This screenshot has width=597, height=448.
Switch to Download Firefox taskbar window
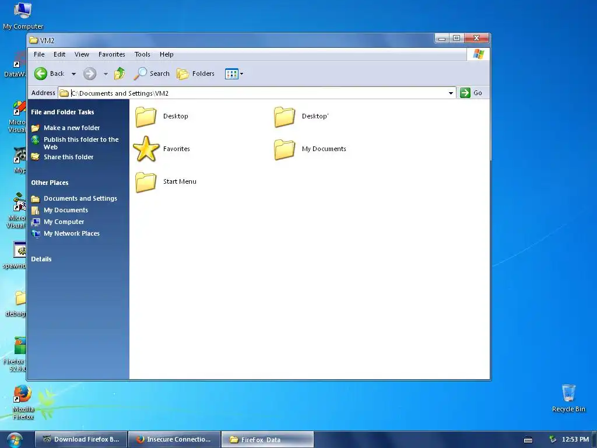[80, 439]
